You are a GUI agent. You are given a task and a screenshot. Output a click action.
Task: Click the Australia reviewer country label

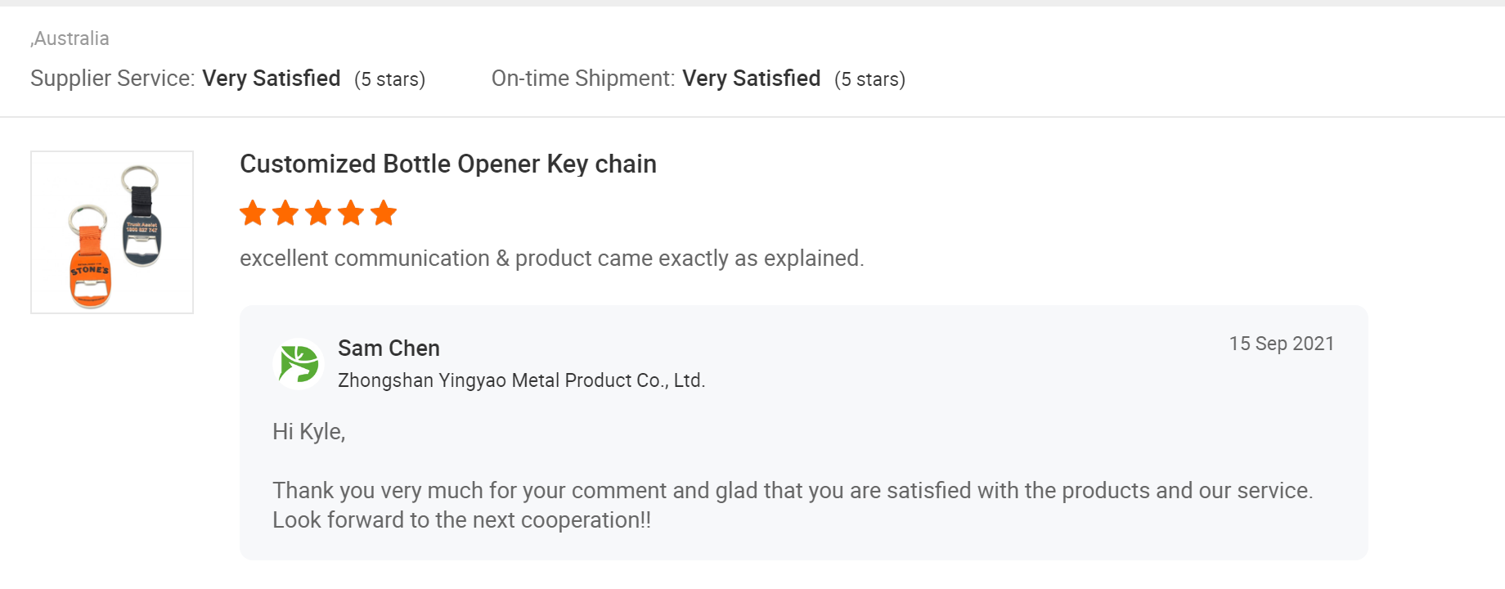tap(70, 38)
